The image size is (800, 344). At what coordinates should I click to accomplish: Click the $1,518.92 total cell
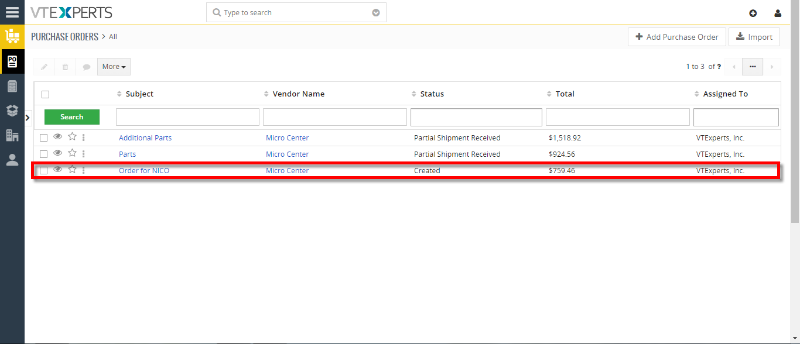tap(565, 138)
